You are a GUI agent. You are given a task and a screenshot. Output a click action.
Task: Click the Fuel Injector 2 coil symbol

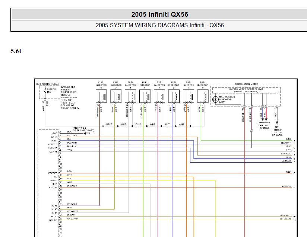[x=174, y=96]
